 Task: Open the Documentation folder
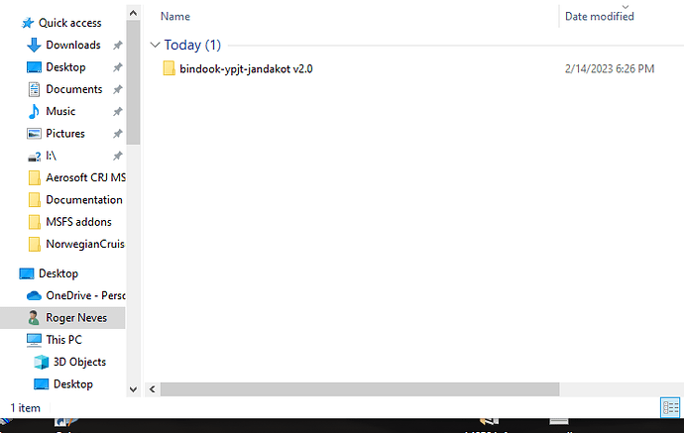point(84,200)
